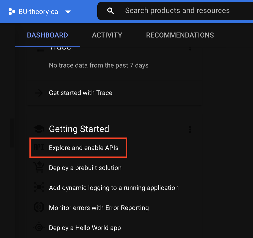253x238 pixels.
Task: Click the API icon in Getting Started
Action: coord(39,147)
